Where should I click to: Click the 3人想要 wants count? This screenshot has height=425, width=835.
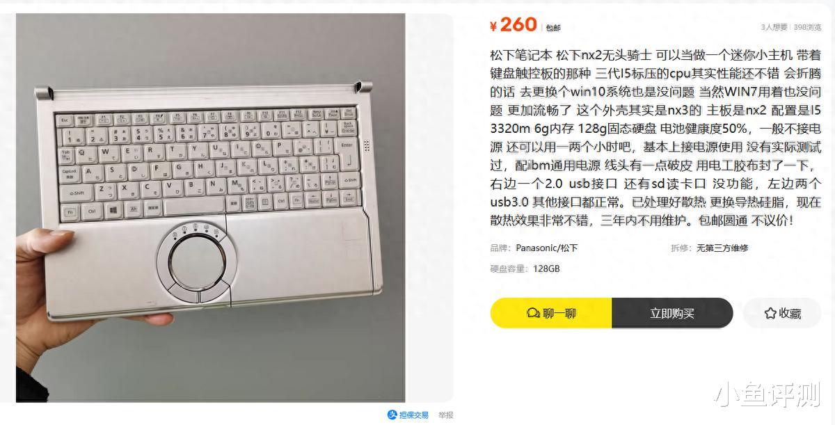[774, 27]
